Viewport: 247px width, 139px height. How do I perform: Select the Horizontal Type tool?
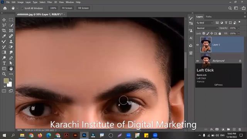point(4,63)
